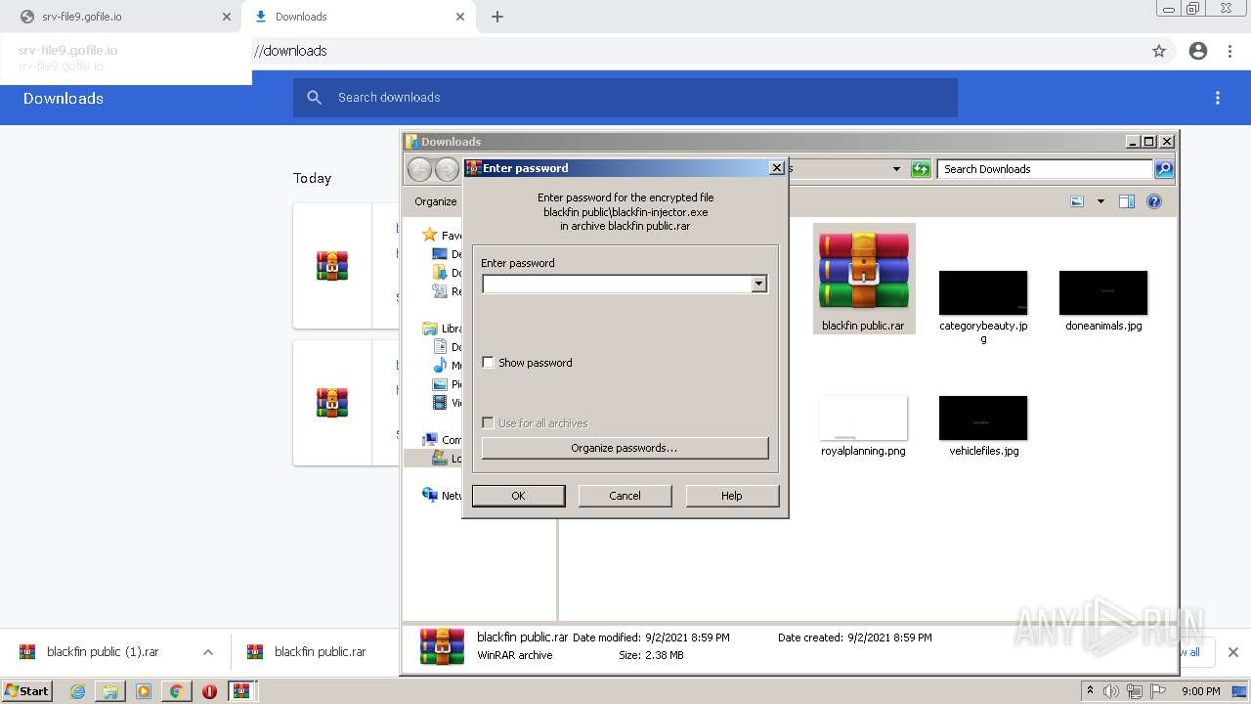
Task: Open the Chrome downloads page more-actions menu
Action: click(1218, 98)
